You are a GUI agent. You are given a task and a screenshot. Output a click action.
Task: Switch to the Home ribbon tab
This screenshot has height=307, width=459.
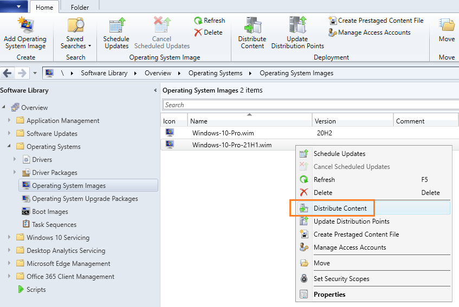(44, 8)
